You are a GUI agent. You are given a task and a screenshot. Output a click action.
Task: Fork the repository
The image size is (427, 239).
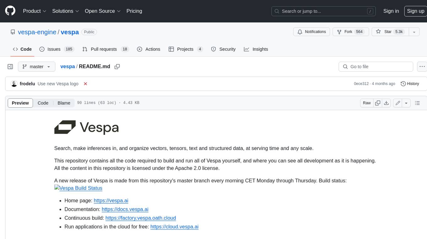coord(350,32)
